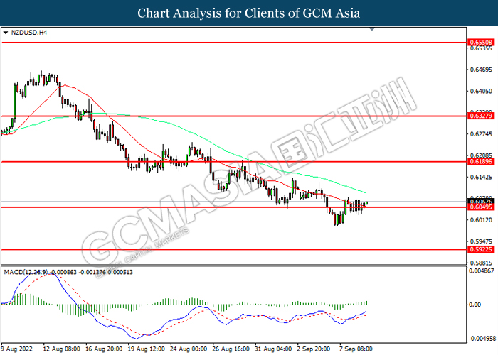Click the 9 Aug 2022 date label
Image resolution: width=498 pixels, height=355 pixels.
coord(17,349)
